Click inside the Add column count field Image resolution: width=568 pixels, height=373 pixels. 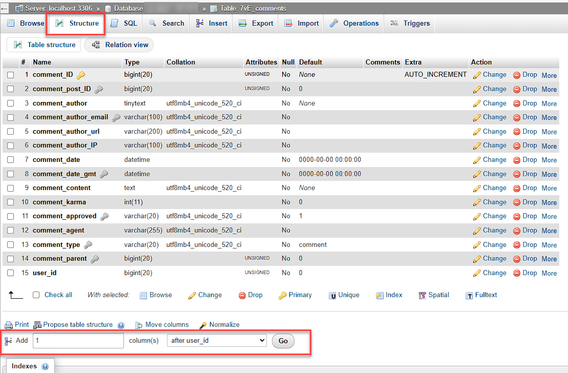[x=78, y=341]
